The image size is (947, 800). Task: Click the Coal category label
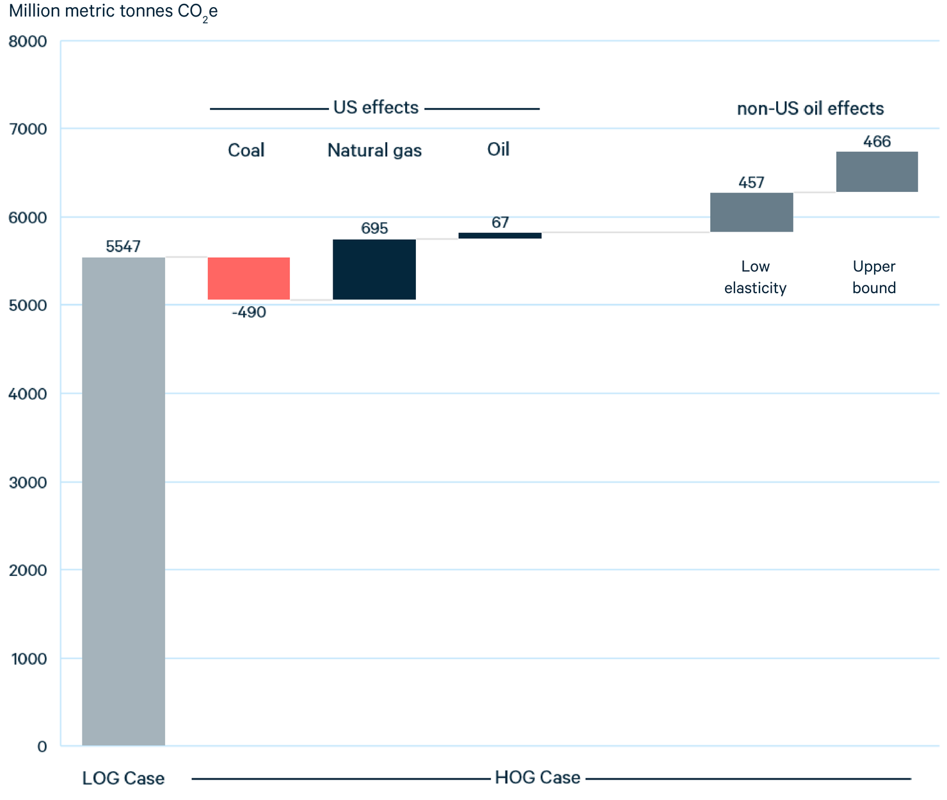246,150
